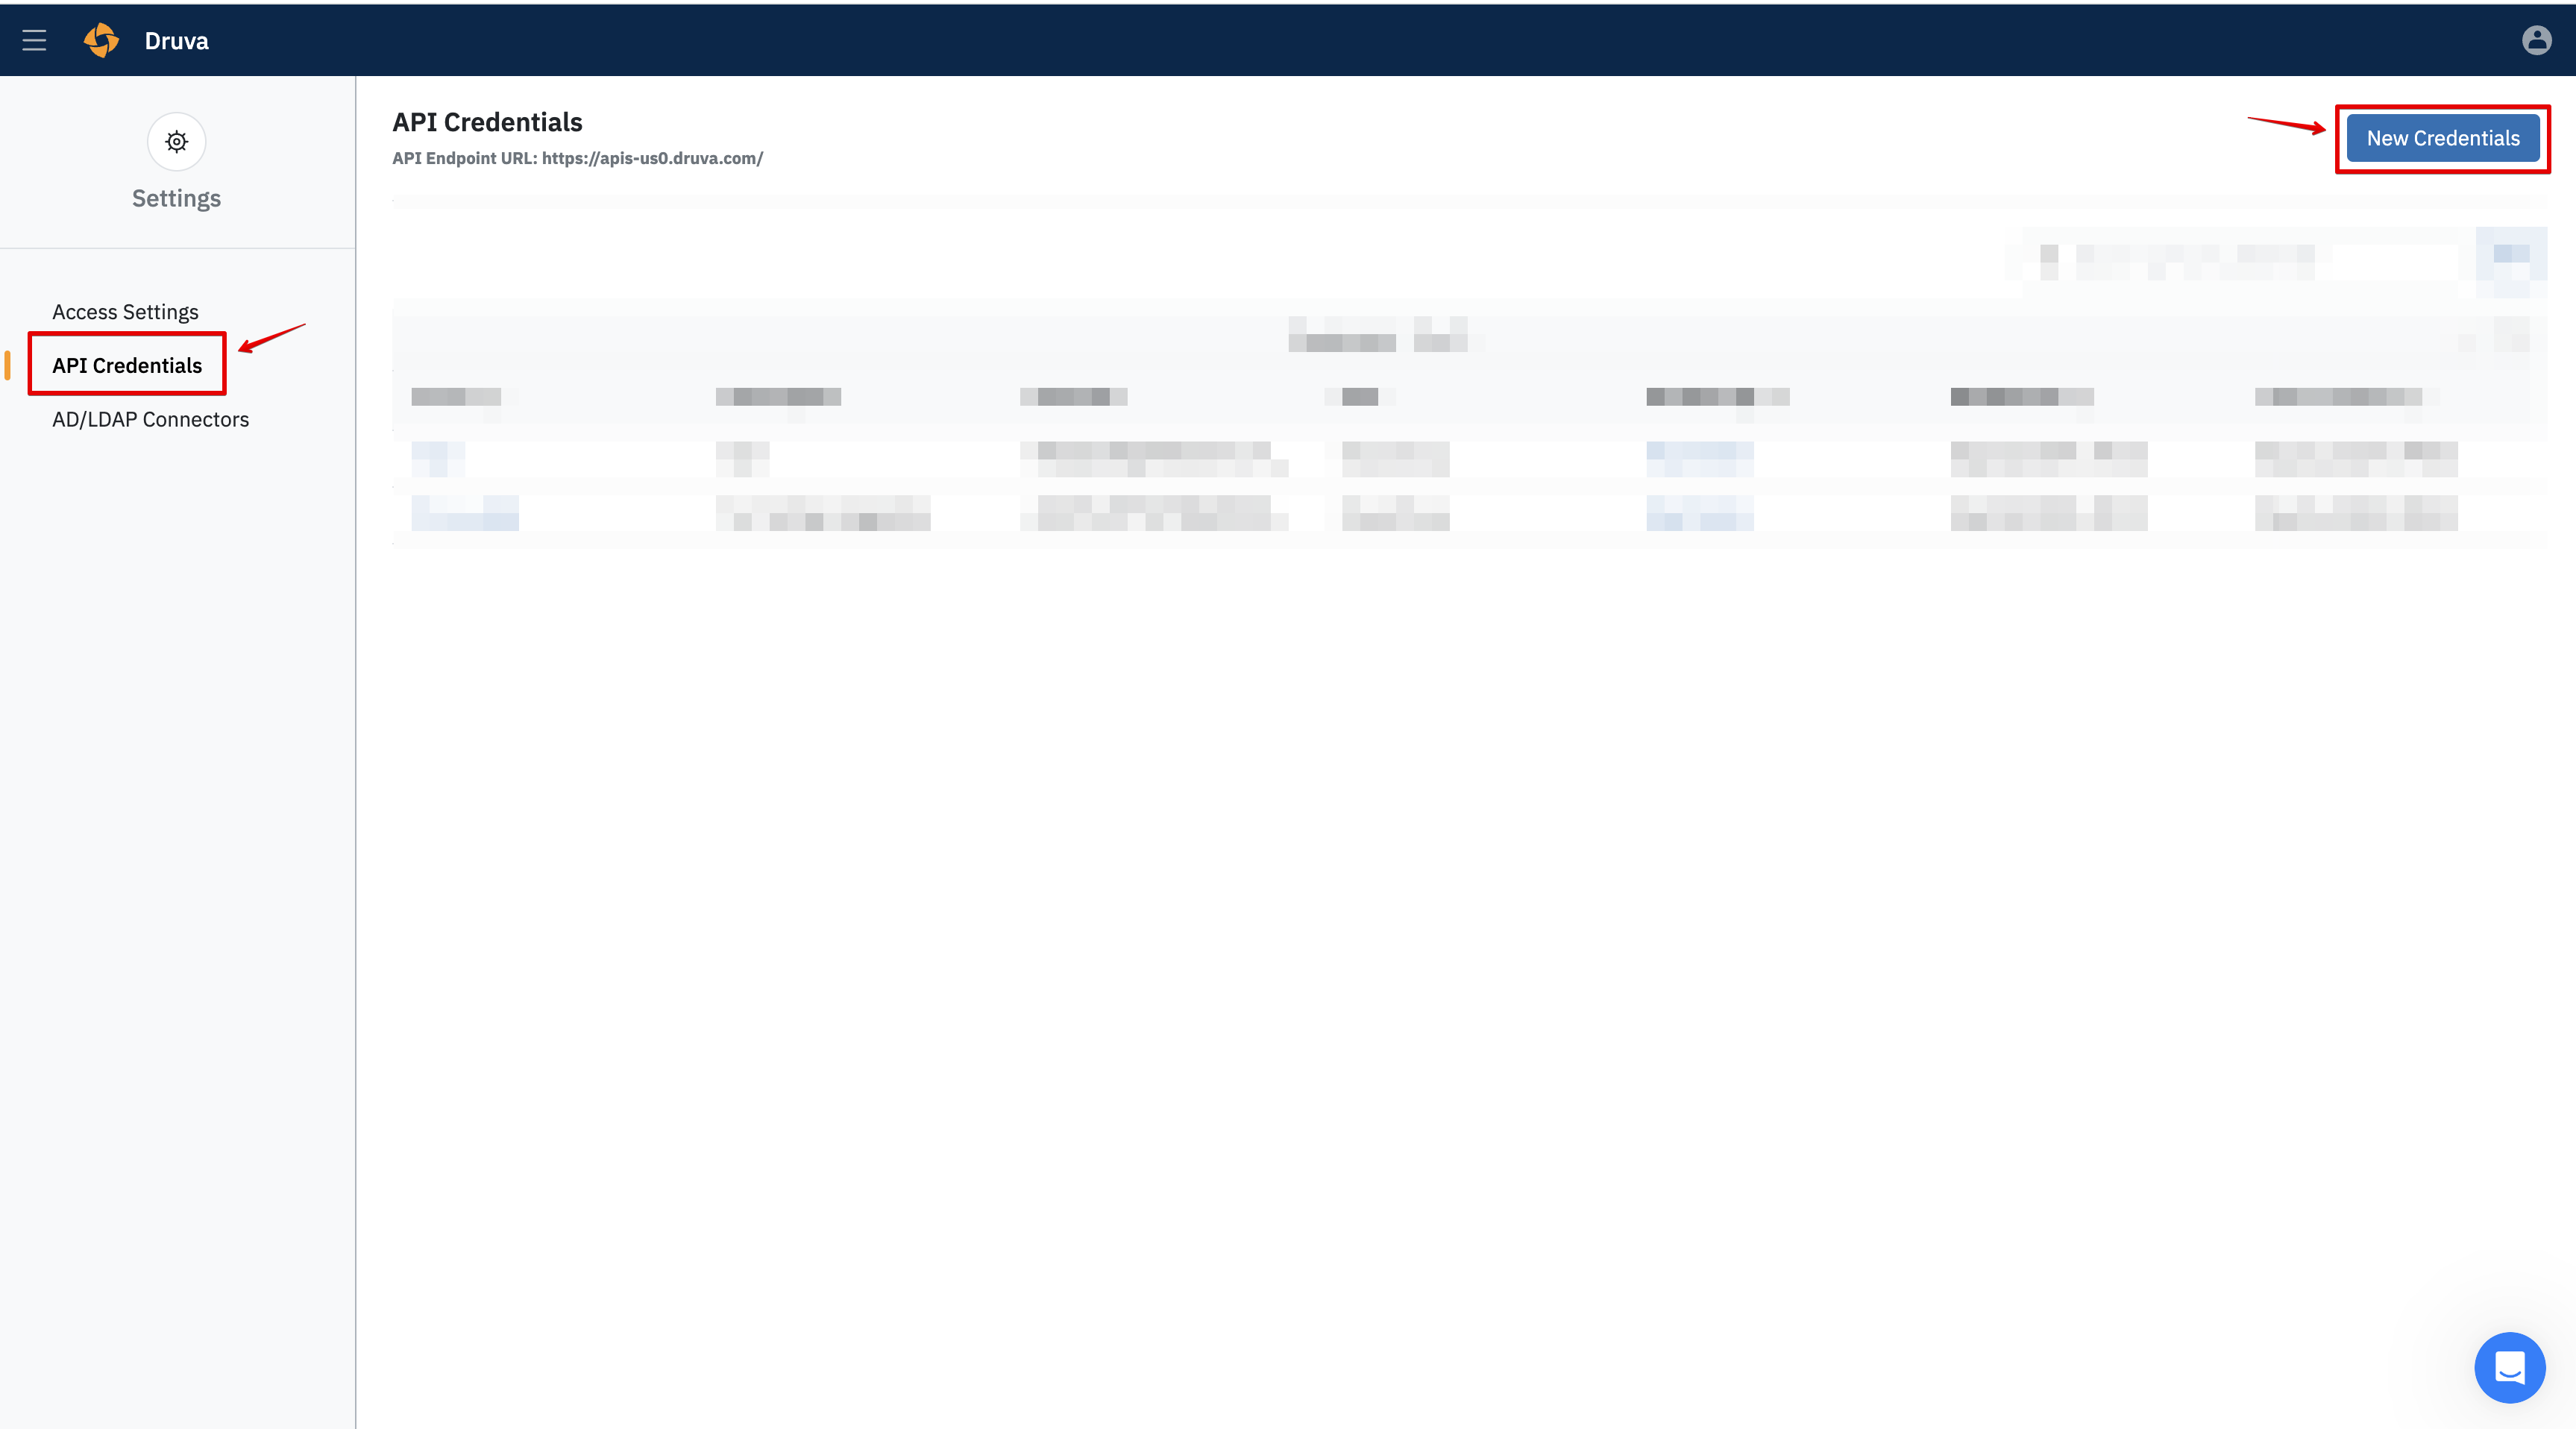2576x1429 pixels.
Task: Click the API Endpoint URL text
Action: tap(577, 158)
